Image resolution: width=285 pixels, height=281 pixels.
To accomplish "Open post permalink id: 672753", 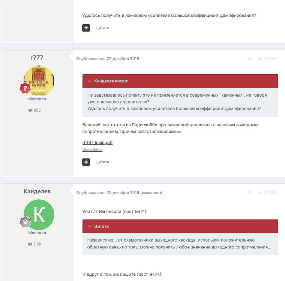I will [x=268, y=193].
